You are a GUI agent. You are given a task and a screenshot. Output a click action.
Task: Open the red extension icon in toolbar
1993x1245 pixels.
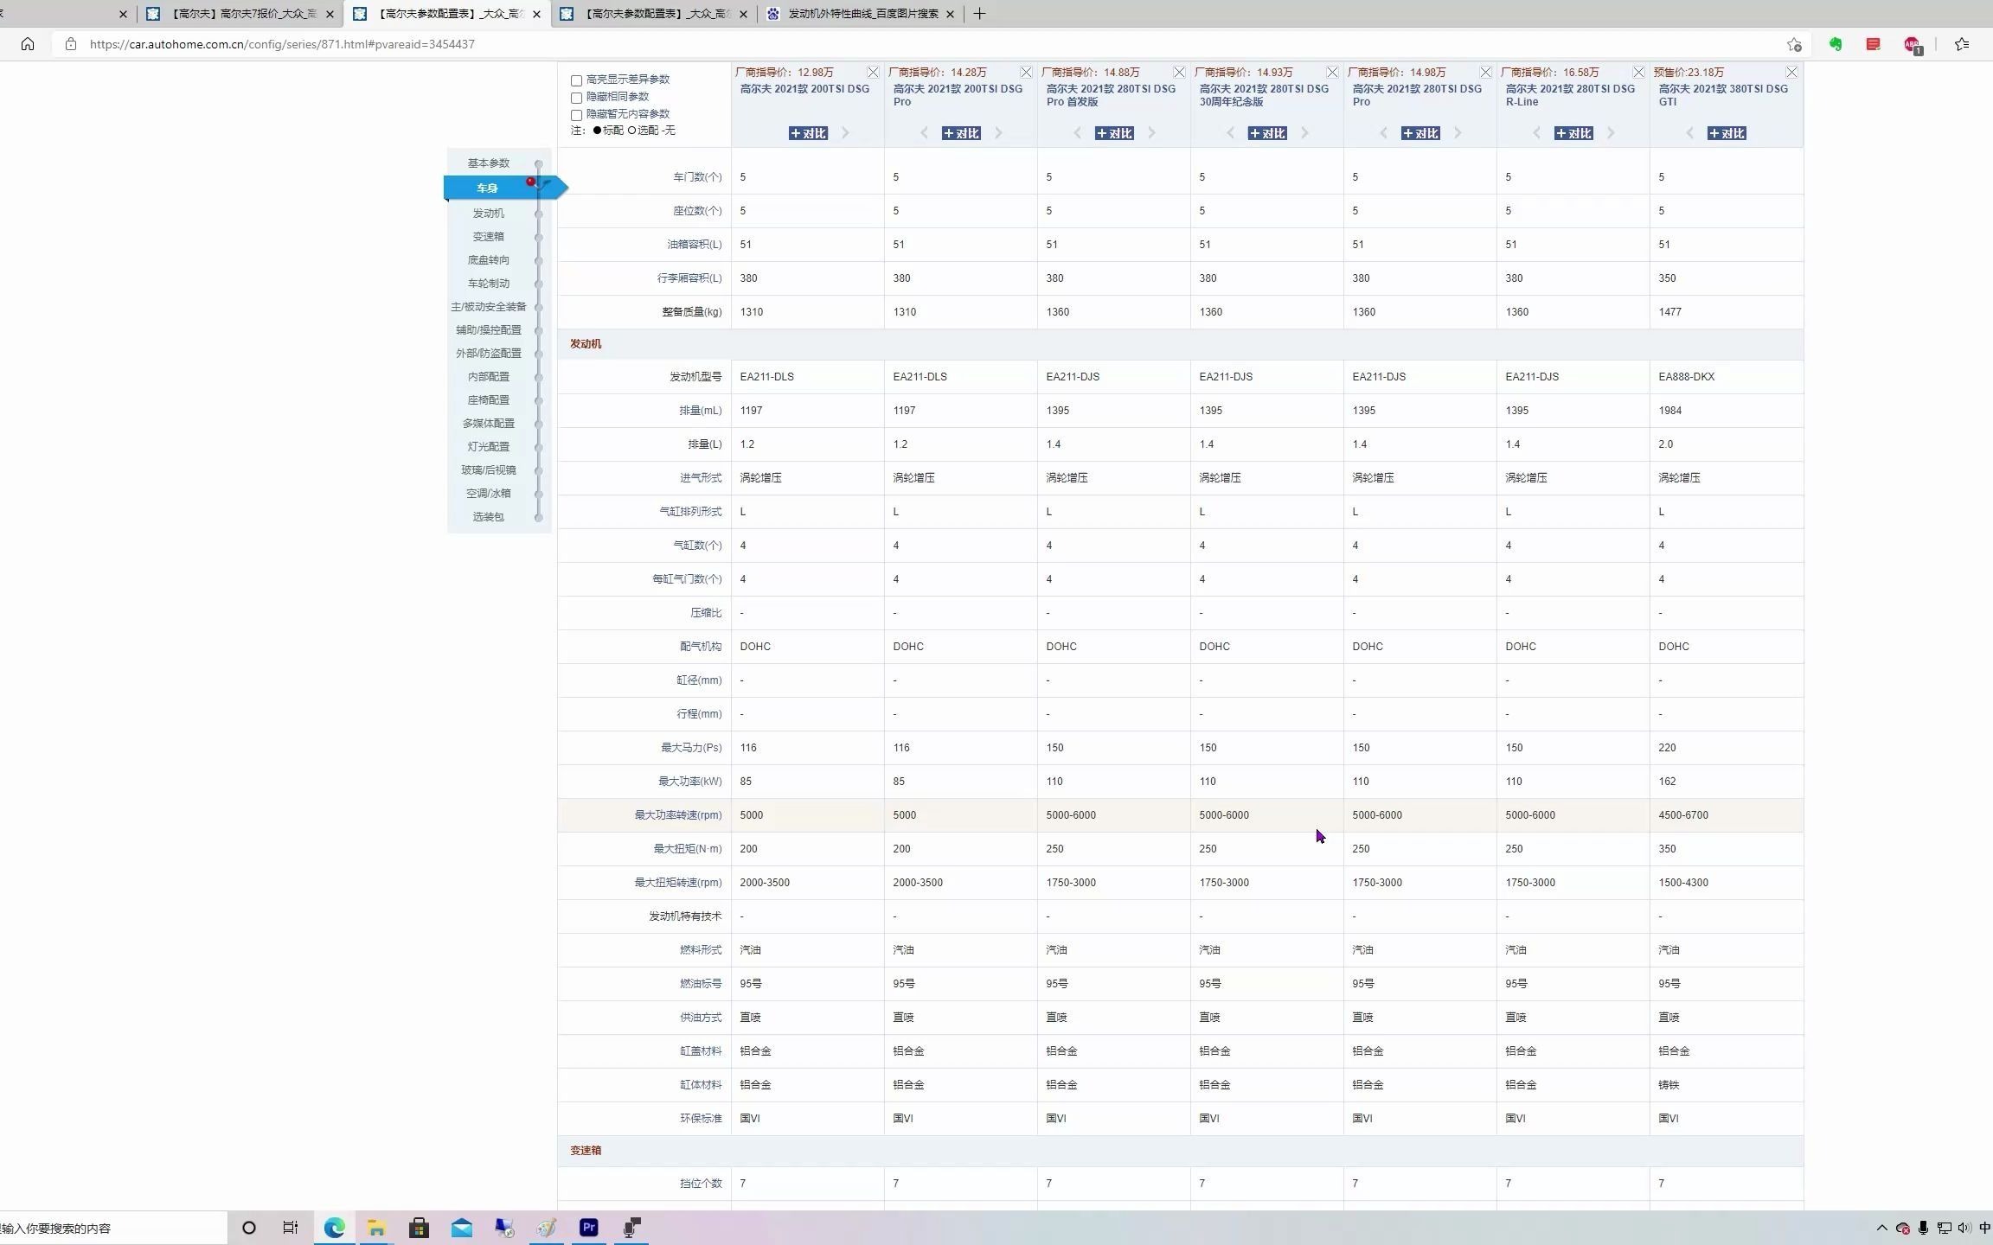coord(1873,44)
